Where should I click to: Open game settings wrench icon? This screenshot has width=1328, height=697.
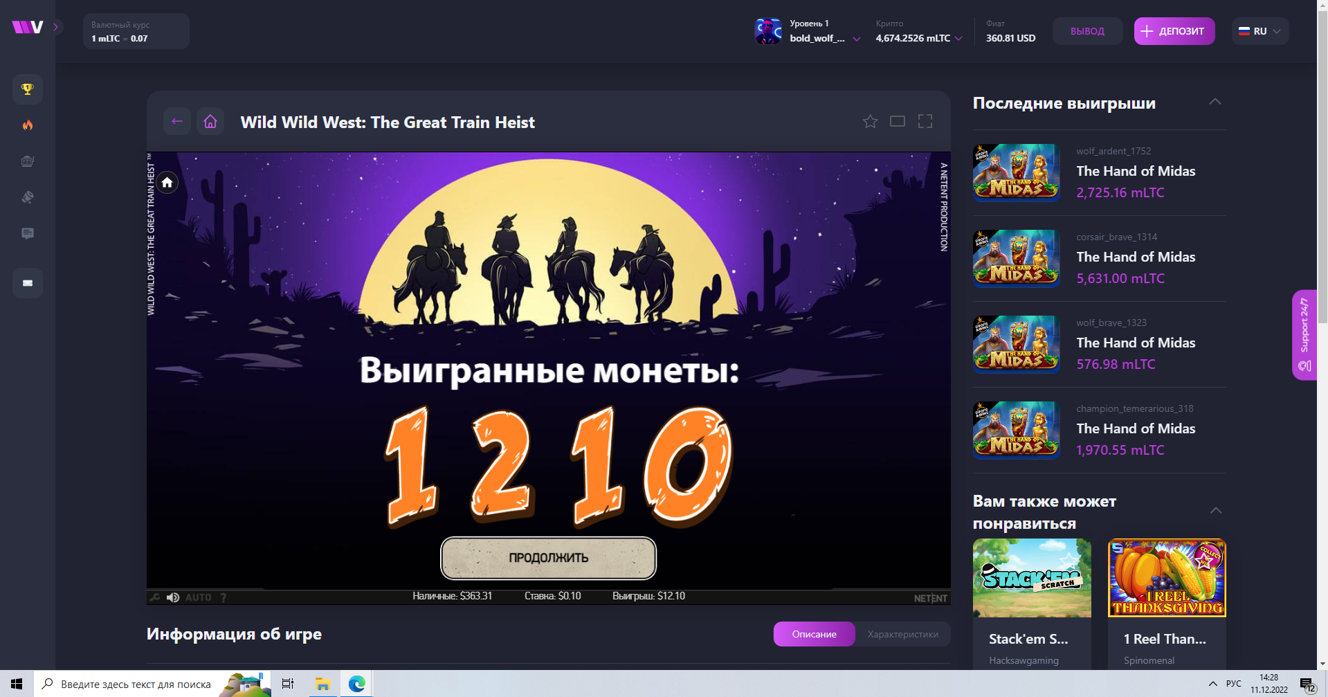pyautogui.click(x=155, y=597)
